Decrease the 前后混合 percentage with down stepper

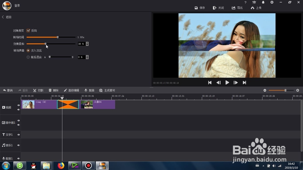[x=87, y=58]
